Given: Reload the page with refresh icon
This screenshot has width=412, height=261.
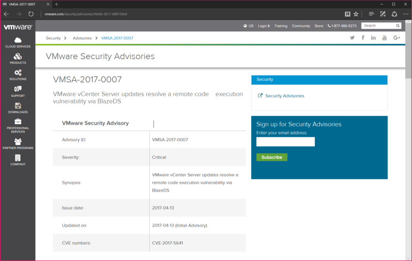Looking at the screenshot, I should pos(31,14).
